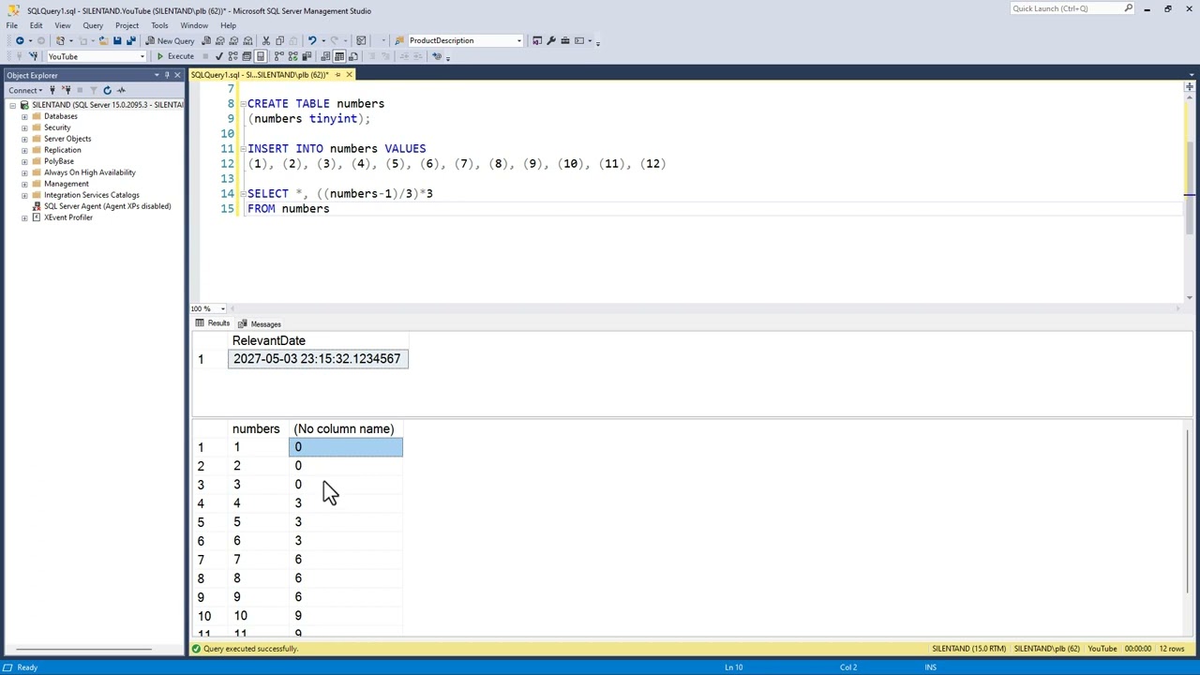
Task: Toggle Include Actual Execution Plan icon
Action: (x=278, y=56)
